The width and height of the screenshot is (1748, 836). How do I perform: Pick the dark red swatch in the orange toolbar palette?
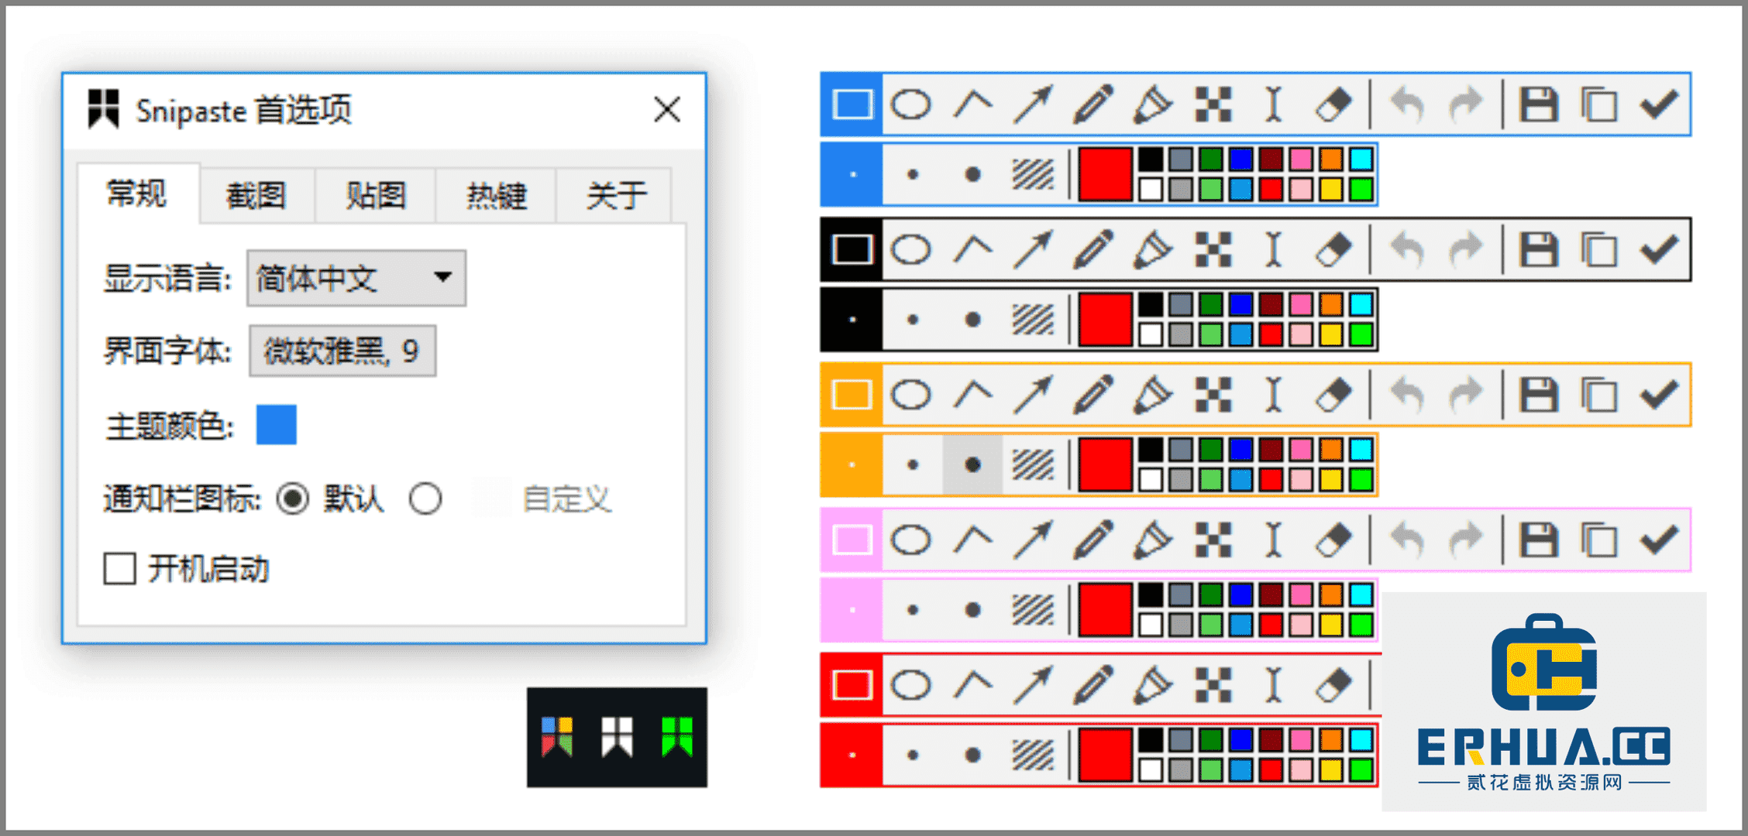[1271, 450]
